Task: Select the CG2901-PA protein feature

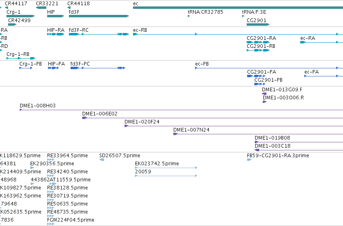Action: coord(256,76)
